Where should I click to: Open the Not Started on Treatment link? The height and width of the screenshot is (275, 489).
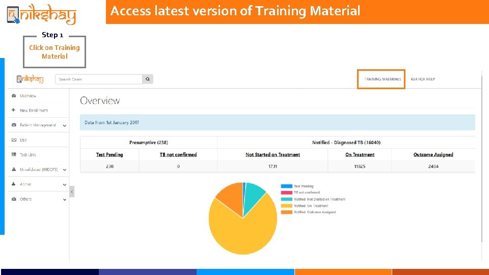[273, 155]
